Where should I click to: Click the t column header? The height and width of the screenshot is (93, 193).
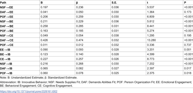148,3
